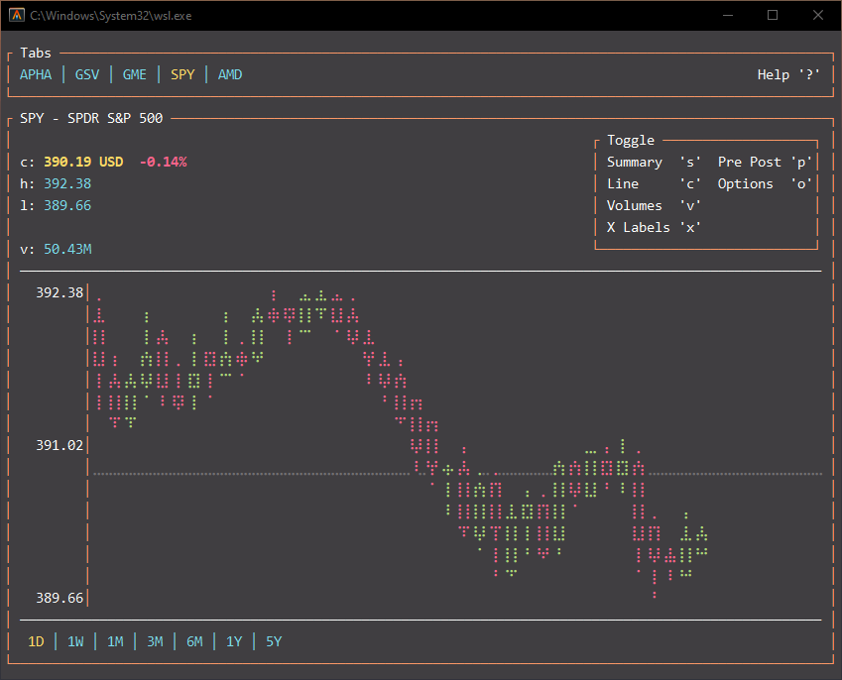
Task: Toggle the Volumes 'v' option
Action: click(654, 205)
